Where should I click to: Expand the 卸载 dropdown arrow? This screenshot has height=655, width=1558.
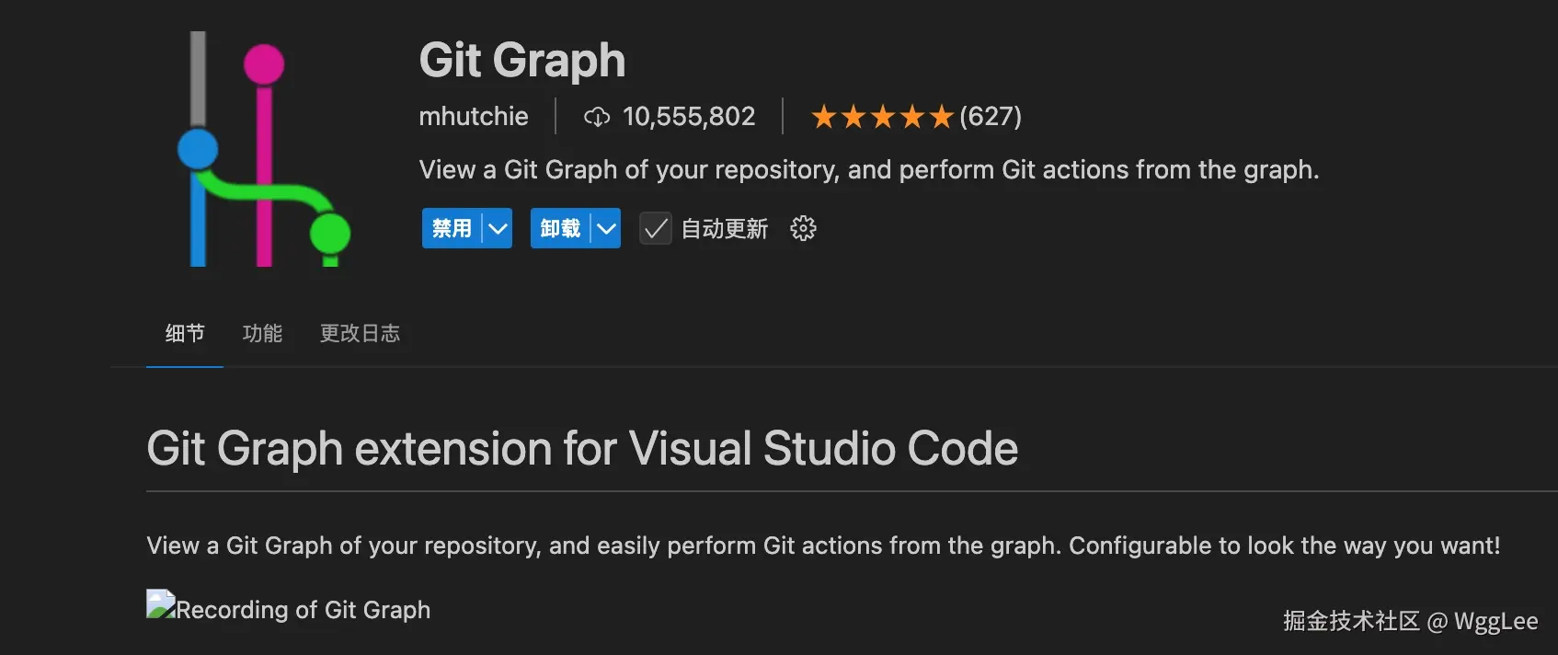pyautogui.click(x=606, y=228)
